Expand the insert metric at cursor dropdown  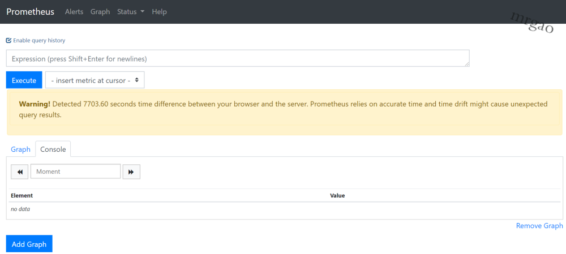[x=95, y=80]
